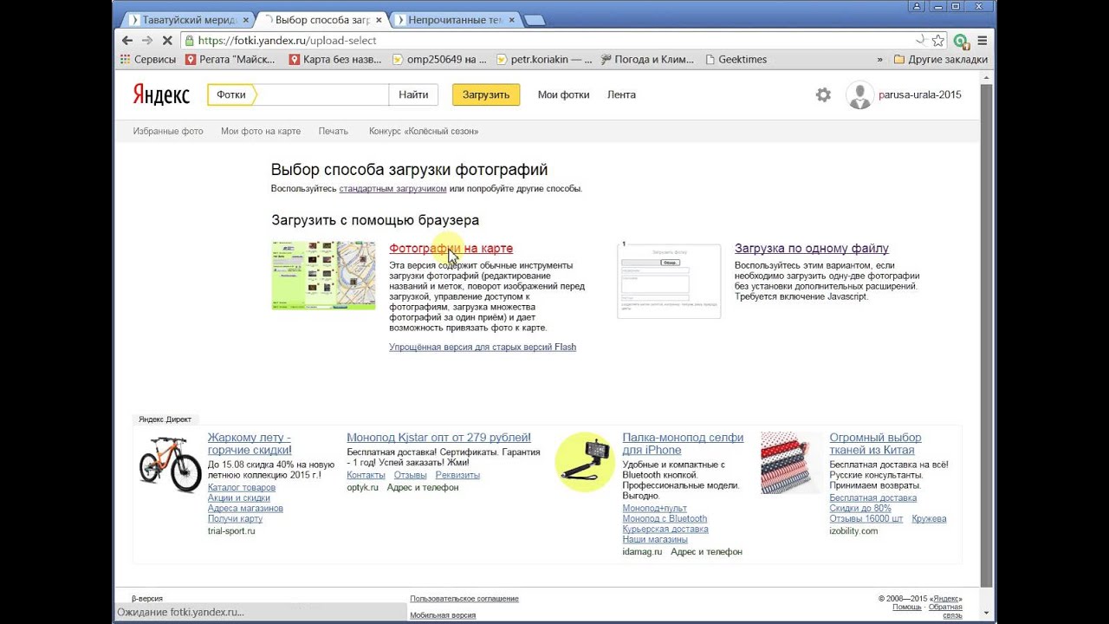Click Мобильная версия footer link
Image resolution: width=1109 pixels, height=624 pixels.
pos(443,615)
